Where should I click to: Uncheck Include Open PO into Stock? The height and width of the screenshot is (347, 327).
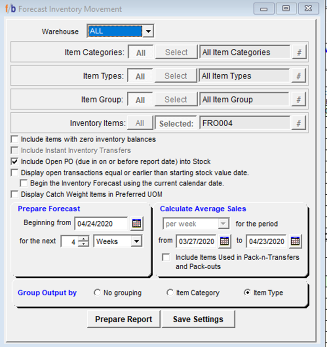(15, 161)
